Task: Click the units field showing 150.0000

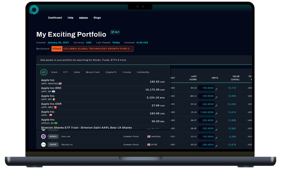Action: pyautogui.click(x=207, y=88)
